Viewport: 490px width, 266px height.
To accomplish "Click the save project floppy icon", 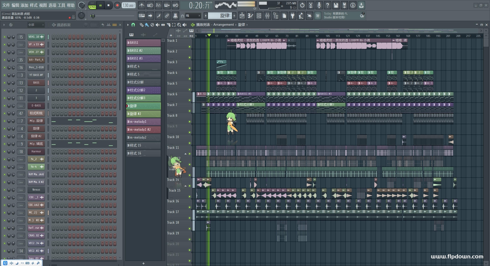I will (x=336, y=5).
